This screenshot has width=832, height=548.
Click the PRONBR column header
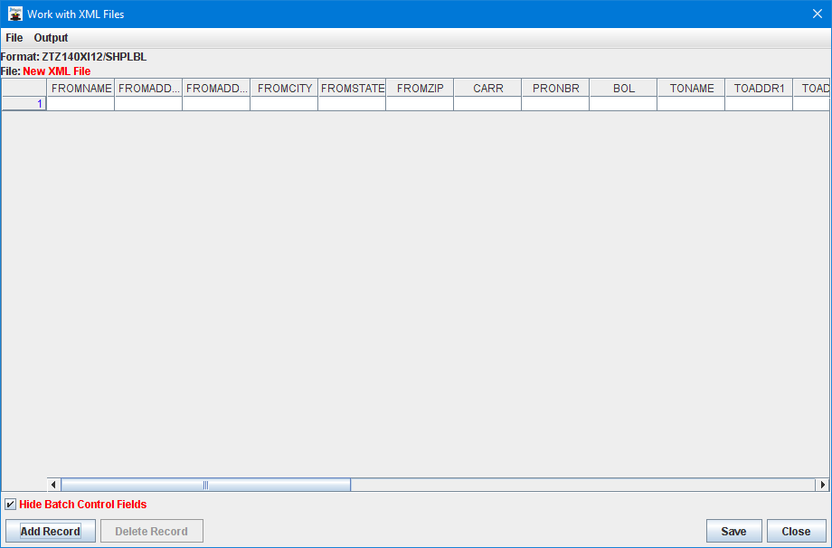(x=555, y=89)
